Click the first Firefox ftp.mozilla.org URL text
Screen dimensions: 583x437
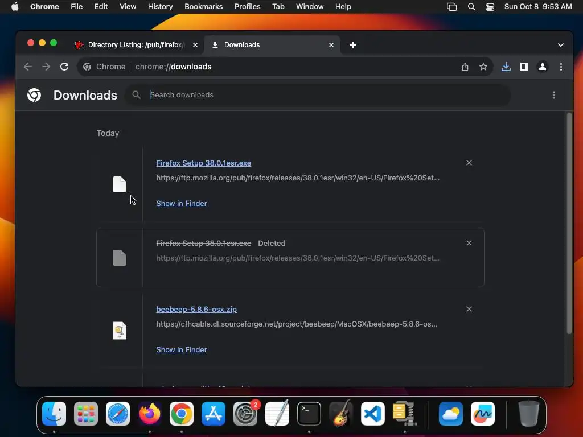297,178
